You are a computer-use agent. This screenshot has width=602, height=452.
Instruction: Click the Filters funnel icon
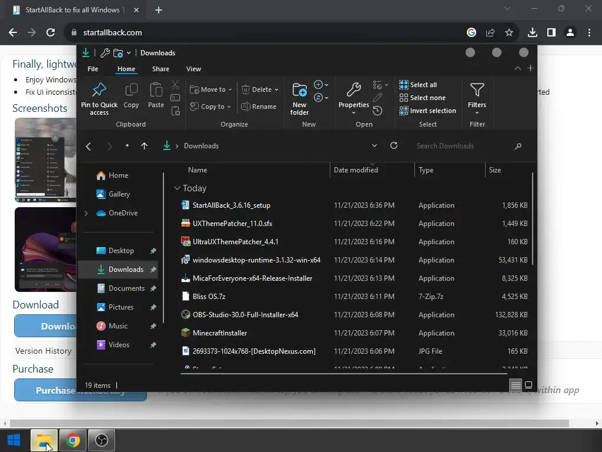[477, 90]
